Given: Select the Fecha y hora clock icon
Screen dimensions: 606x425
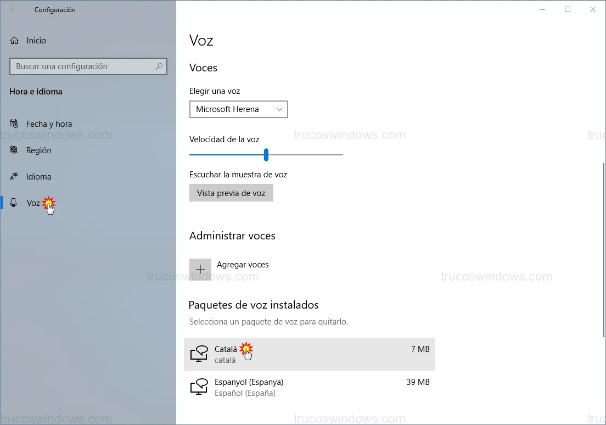Looking at the screenshot, I should pos(15,124).
